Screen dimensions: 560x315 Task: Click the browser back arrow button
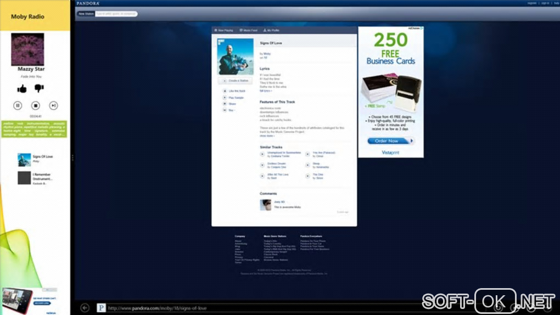(x=85, y=307)
